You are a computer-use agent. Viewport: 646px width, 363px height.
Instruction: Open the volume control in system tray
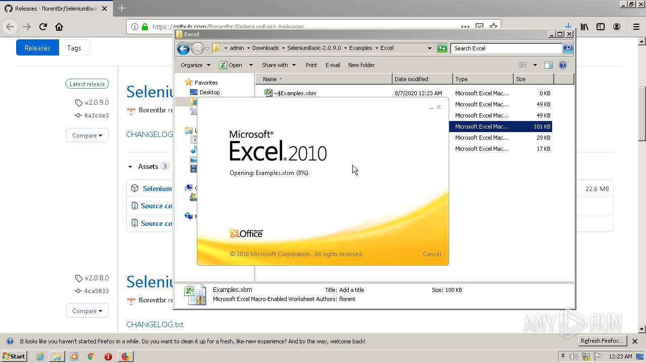point(574,356)
